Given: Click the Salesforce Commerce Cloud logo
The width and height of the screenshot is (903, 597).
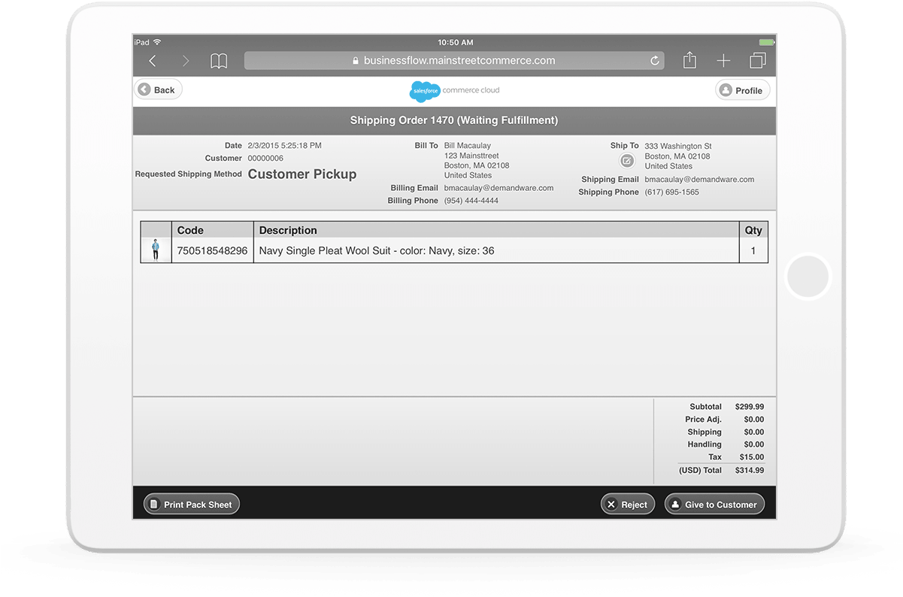Looking at the screenshot, I should tap(454, 91).
